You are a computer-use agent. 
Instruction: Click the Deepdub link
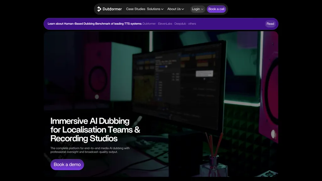180,24
